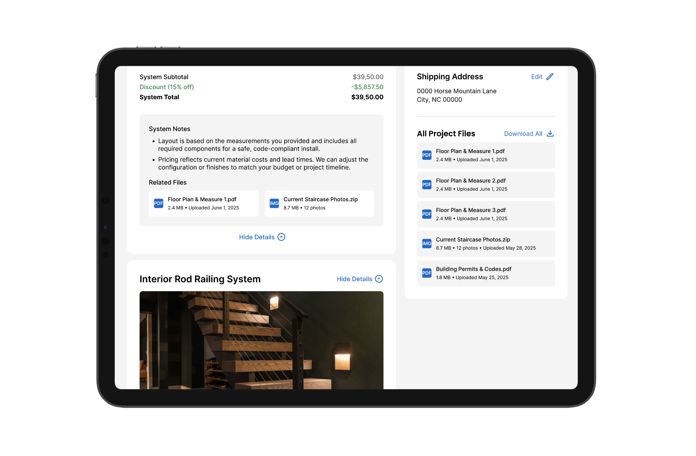Click PDF icon of Floor Plan & Measure 1.pdf in Related Files
This screenshot has height=456, width=696.
(x=159, y=203)
